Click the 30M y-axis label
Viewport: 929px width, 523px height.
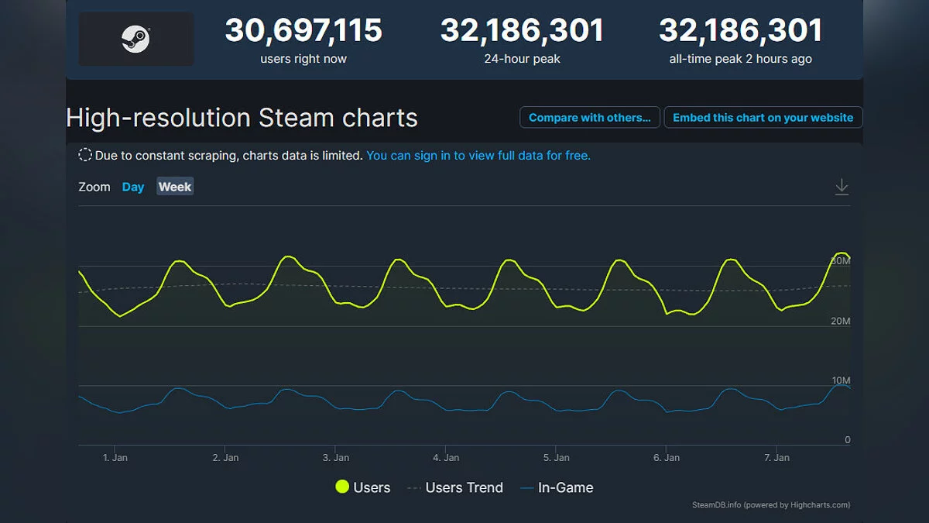[x=841, y=261]
